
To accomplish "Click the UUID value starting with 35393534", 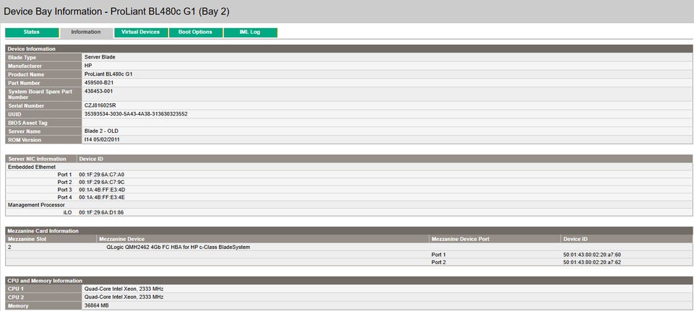I will (136, 114).
